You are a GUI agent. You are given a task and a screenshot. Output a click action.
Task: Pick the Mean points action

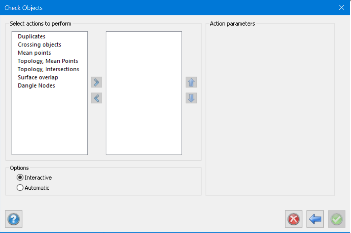[34, 53]
